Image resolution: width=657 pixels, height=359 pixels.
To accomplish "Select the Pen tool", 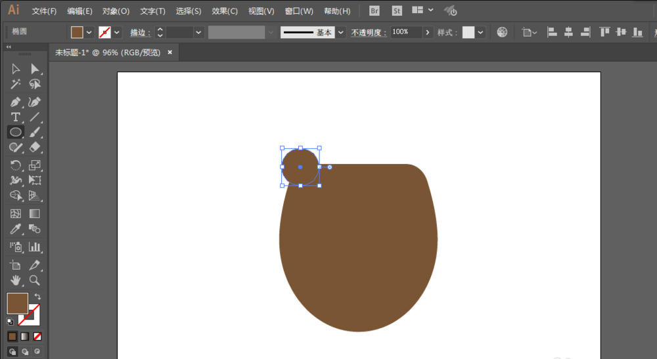I will point(16,102).
